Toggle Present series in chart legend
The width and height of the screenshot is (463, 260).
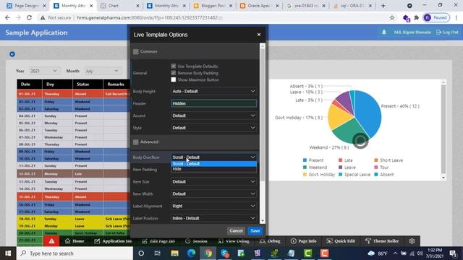pos(313,160)
